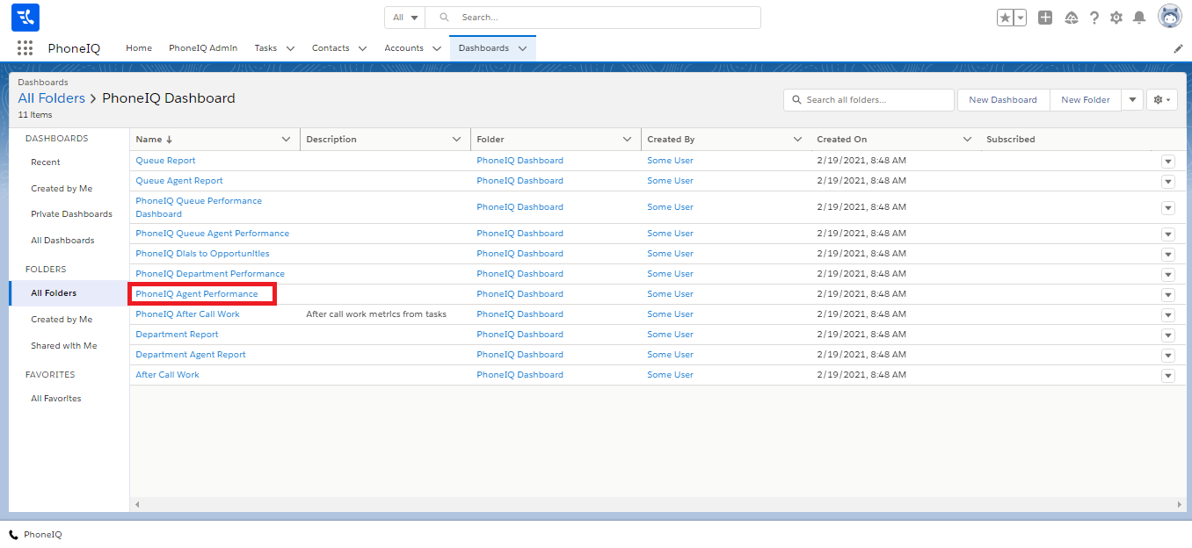1192x548 pixels.
Task: Click the magnifier icon in global search
Action: coord(445,17)
